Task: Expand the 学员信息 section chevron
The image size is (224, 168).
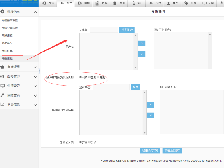Action: [36, 105]
